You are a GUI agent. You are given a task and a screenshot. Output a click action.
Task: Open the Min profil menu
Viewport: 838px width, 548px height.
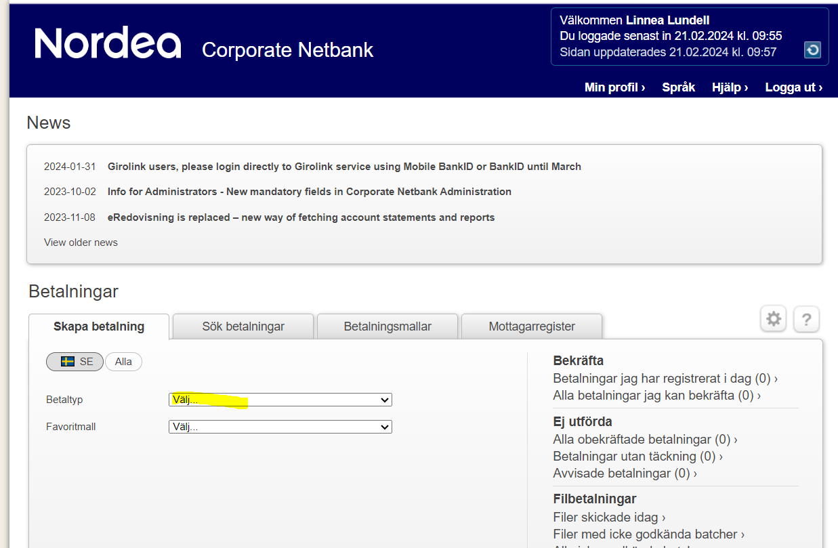614,87
